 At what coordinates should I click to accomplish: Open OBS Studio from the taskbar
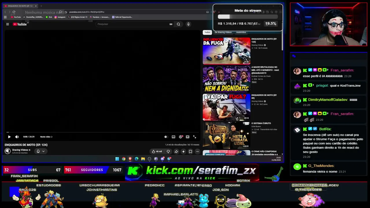[149, 159]
